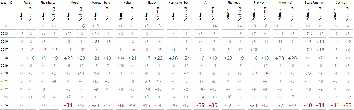354x110 pixels.
Task: Select the 2014 year row header
Action: 4,26
